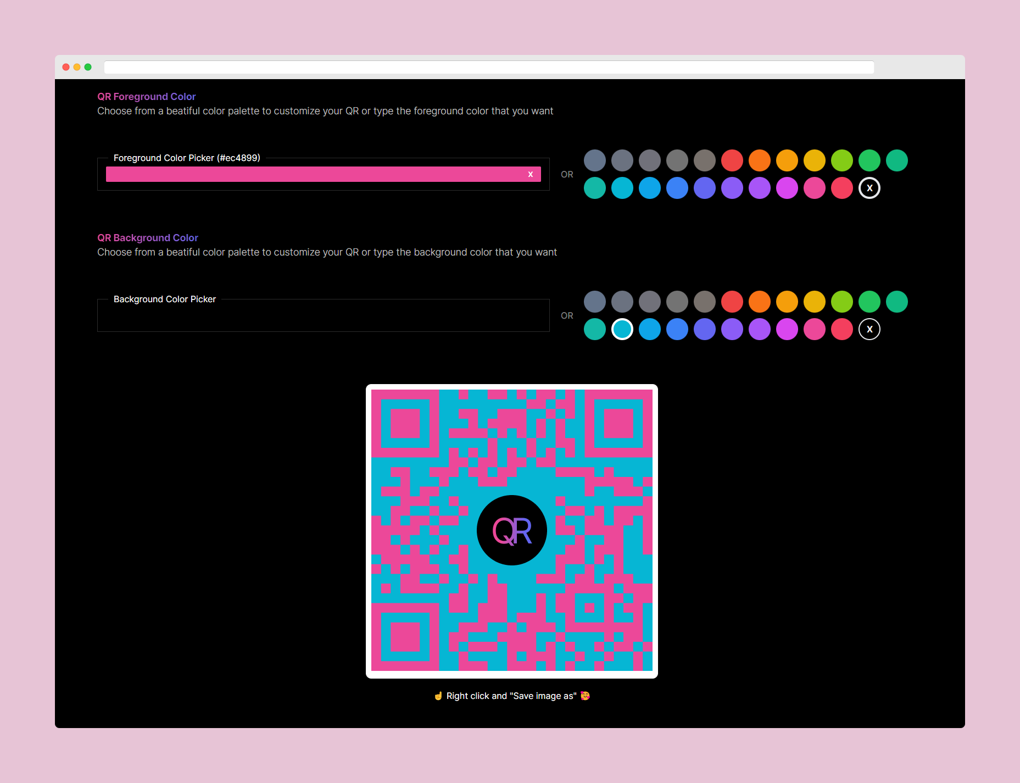Screen dimensions: 1020x783
Task: Click selected cyan swatch in background palette
Action: 622,329
